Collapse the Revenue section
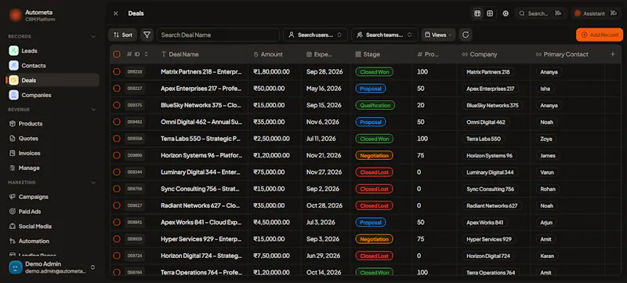 pos(93,110)
